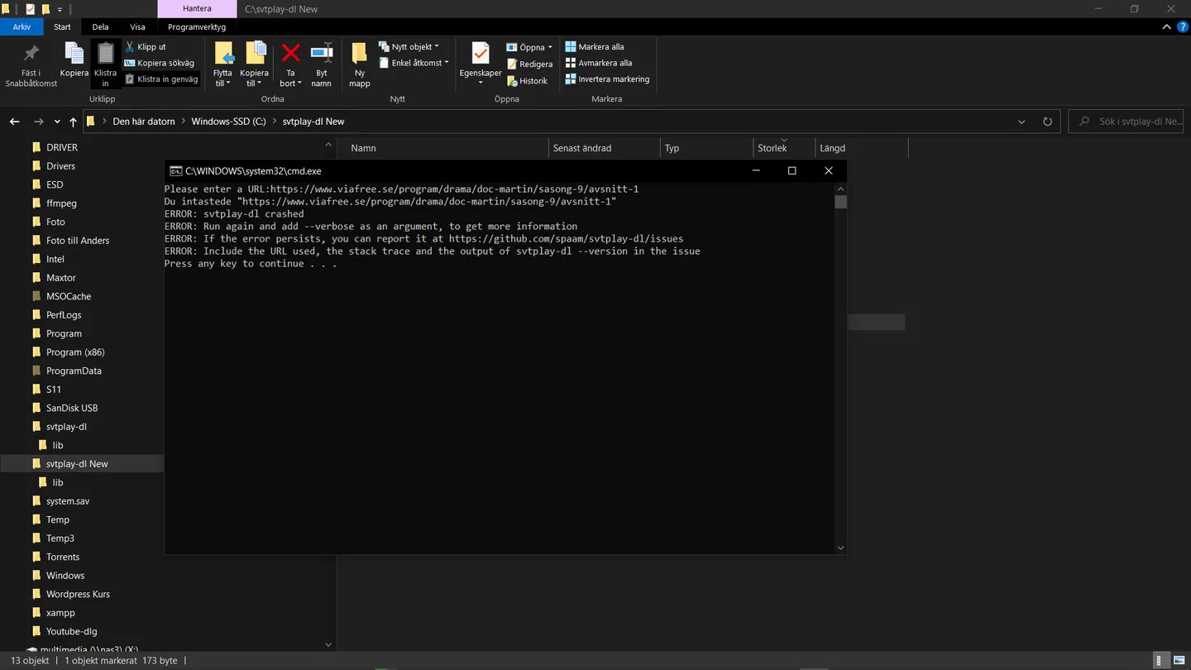The height and width of the screenshot is (670, 1191).
Task: Switch to the Start ribbon tab
Action: (x=62, y=27)
